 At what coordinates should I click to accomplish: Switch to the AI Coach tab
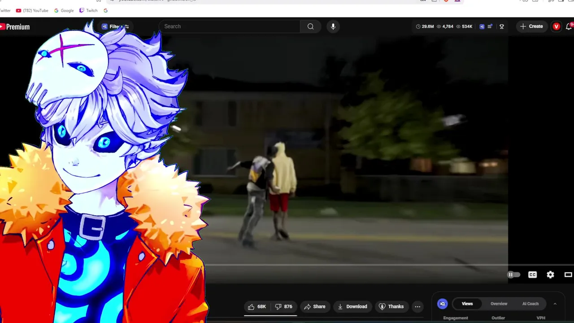[530, 304]
